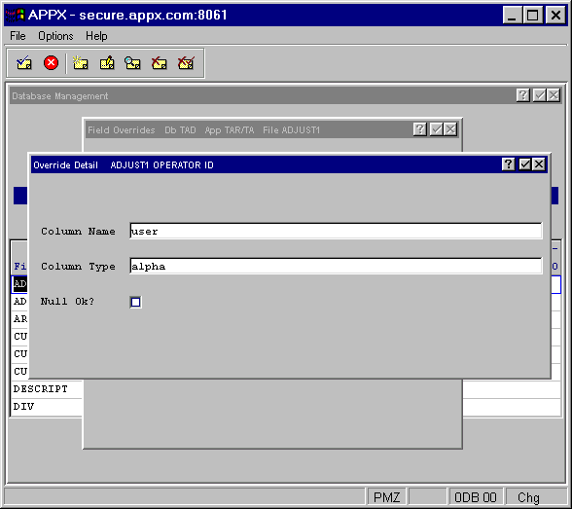Click accept checkmark in Override Detail title bar
572x509 pixels.
[x=524, y=164]
